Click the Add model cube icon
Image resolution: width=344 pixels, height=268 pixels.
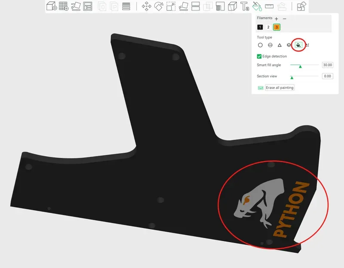[52, 6]
